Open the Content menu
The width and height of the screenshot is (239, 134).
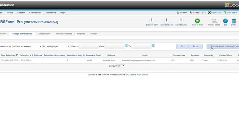click(21, 13)
